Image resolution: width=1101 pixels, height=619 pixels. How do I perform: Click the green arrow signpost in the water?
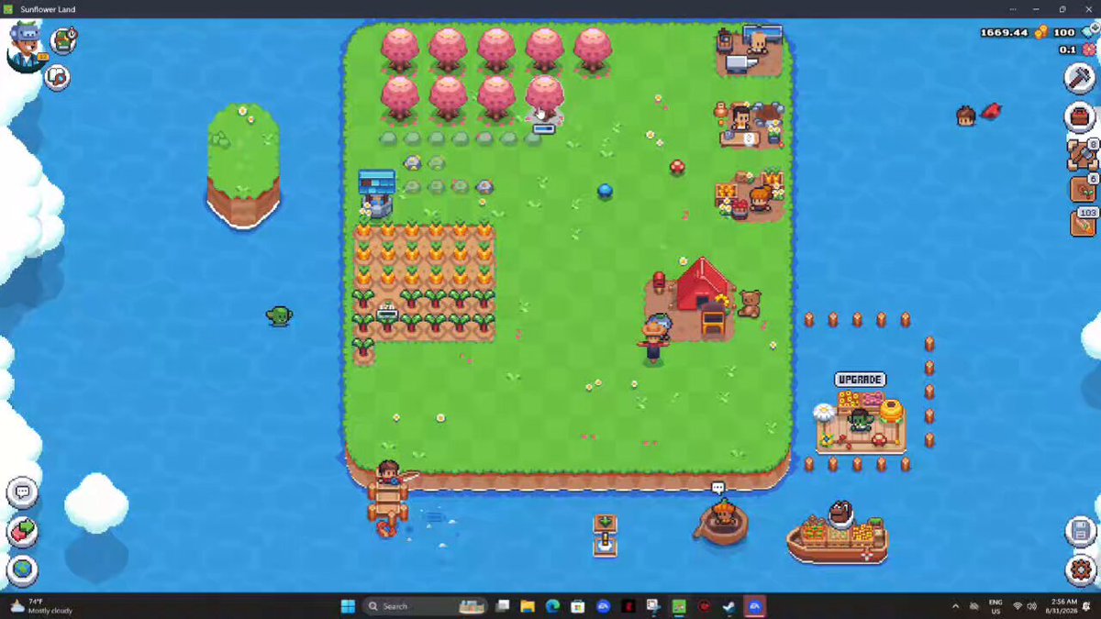[x=605, y=535]
